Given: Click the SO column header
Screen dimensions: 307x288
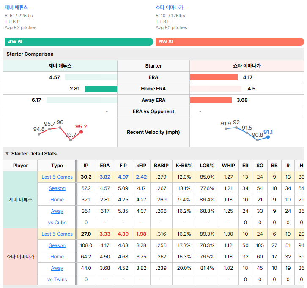Looking at the screenshot, I should tap(260, 166).
